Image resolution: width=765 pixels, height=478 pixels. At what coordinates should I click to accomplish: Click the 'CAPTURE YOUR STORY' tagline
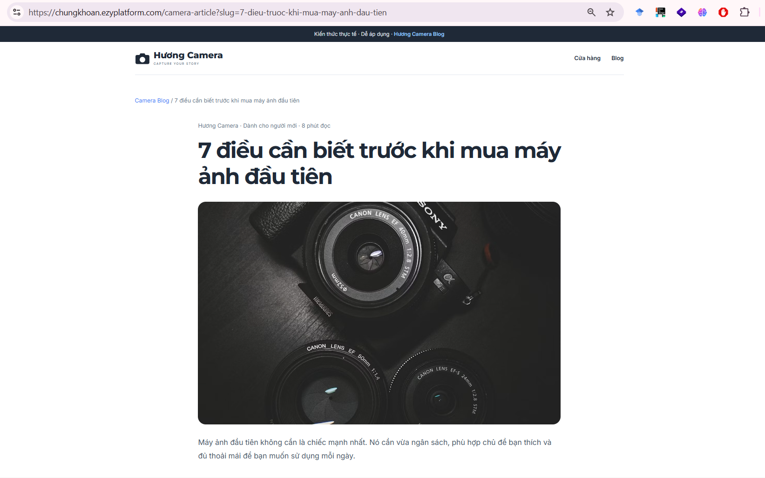point(176,64)
